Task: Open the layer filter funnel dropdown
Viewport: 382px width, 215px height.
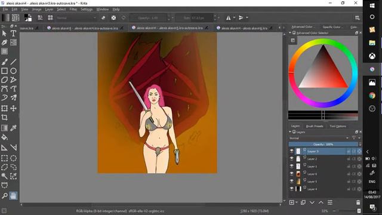Action: [356, 138]
